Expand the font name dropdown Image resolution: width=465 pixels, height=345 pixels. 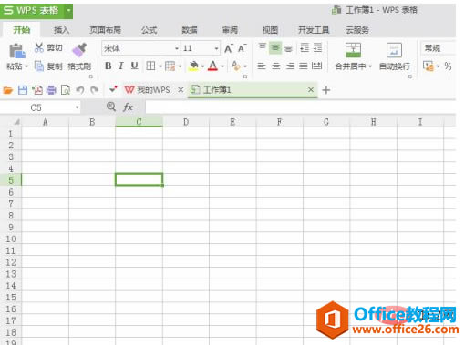tap(177, 48)
